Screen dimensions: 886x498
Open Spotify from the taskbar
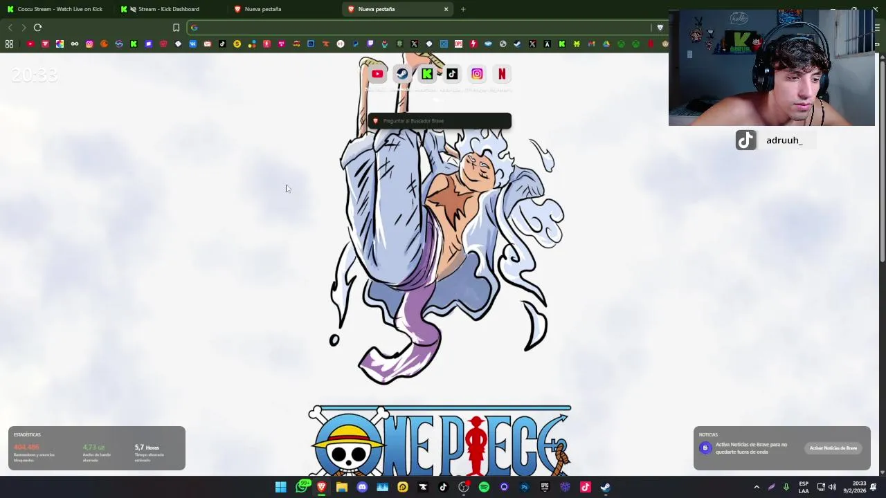[x=484, y=487]
